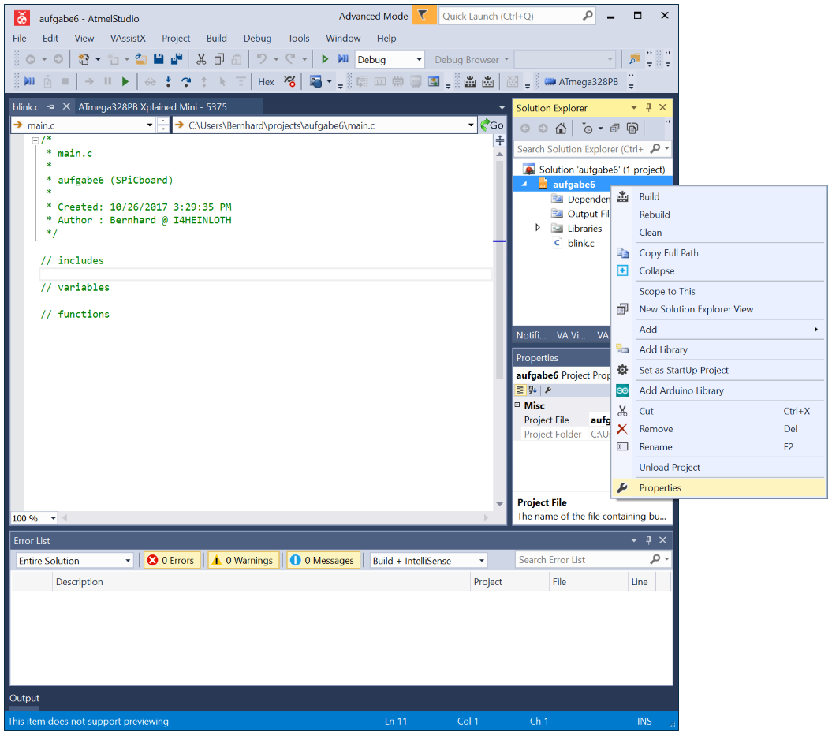832x735 pixels.
Task: Click the Home icon in Solution Explorer
Action: click(561, 129)
